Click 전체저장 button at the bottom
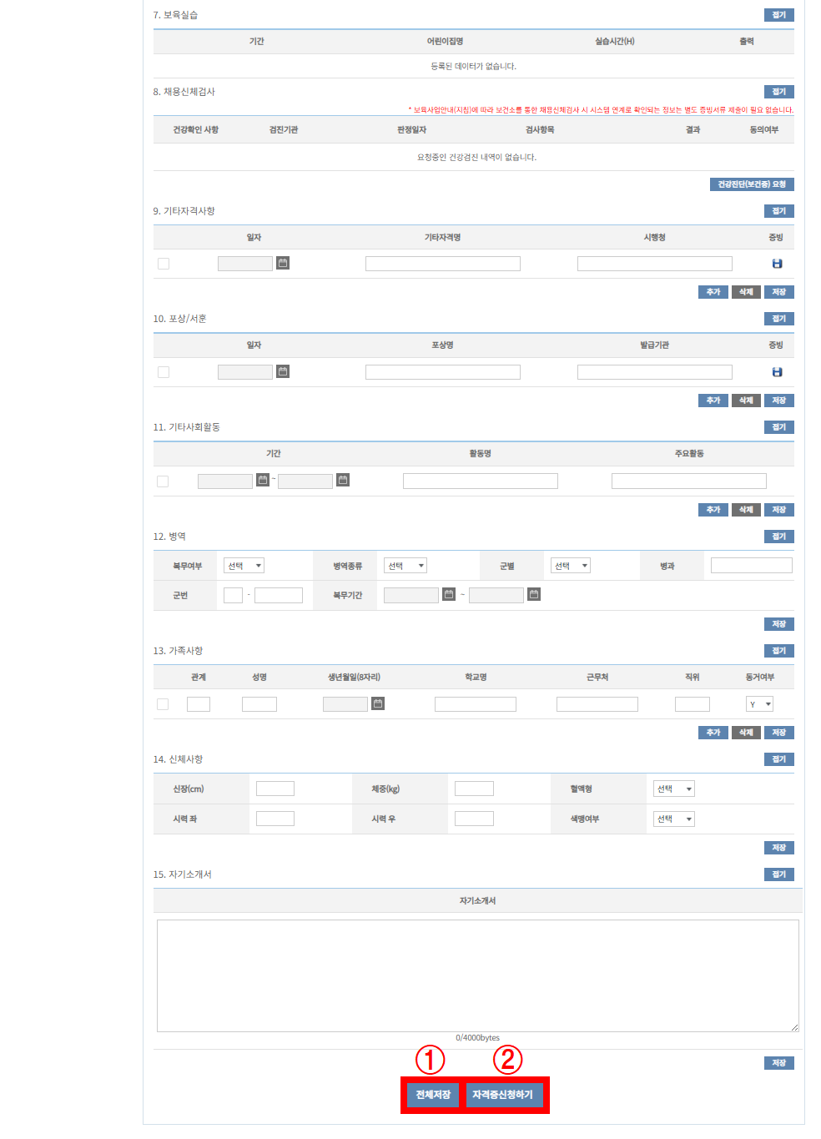This screenshot has width=821, height=1139. pyautogui.click(x=433, y=1095)
